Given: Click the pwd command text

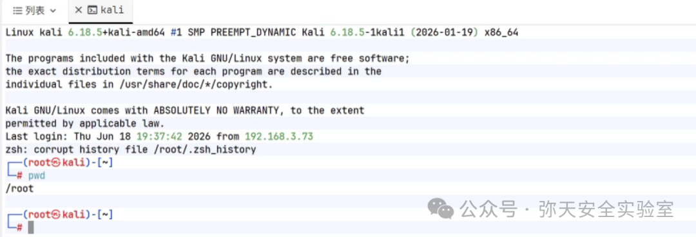Looking at the screenshot, I should (x=37, y=176).
